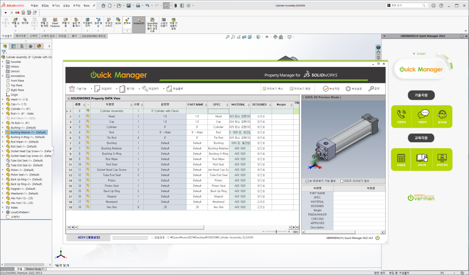Click the 미리보기 확장 button
Viewport: 469px width, 275px height.
[x=301, y=89]
